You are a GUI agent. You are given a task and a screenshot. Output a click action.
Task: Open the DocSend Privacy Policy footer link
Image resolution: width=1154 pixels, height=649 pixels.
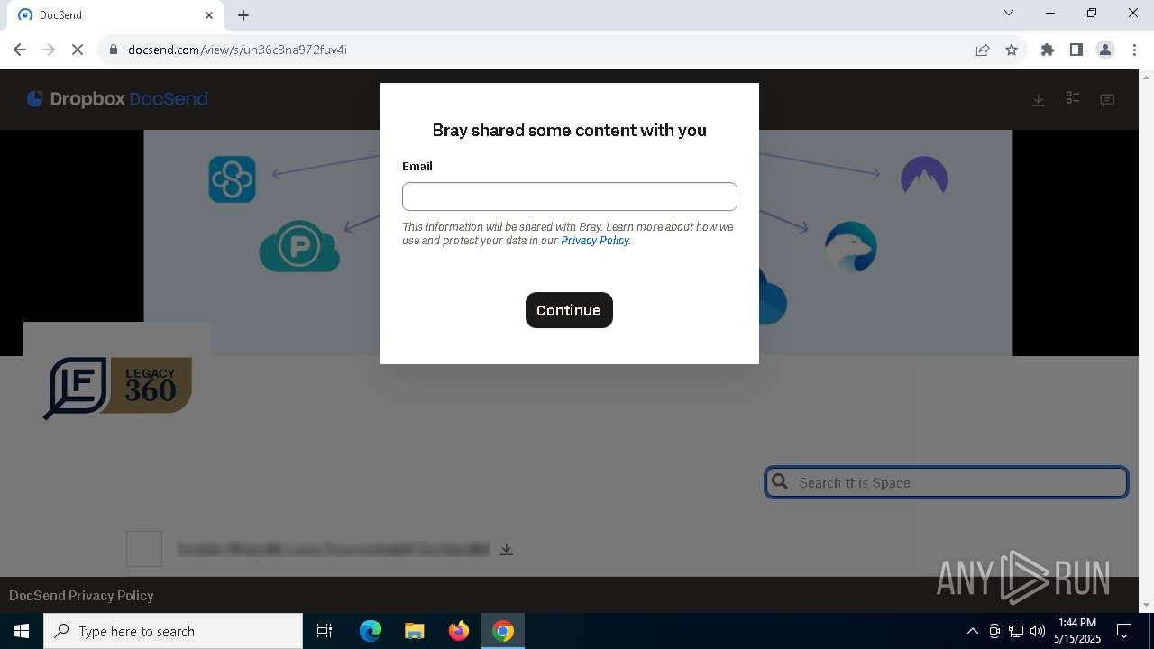point(81,595)
